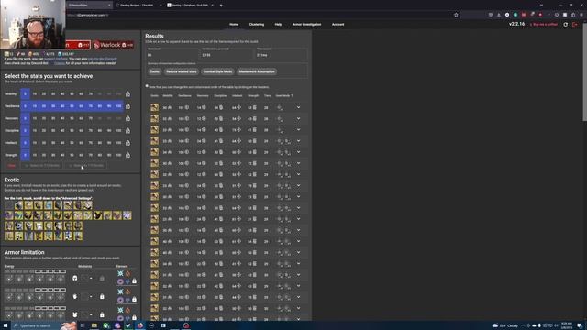587x330 pixels.
Task: Lock element choice for gauntlets row
Action: click(134, 300)
